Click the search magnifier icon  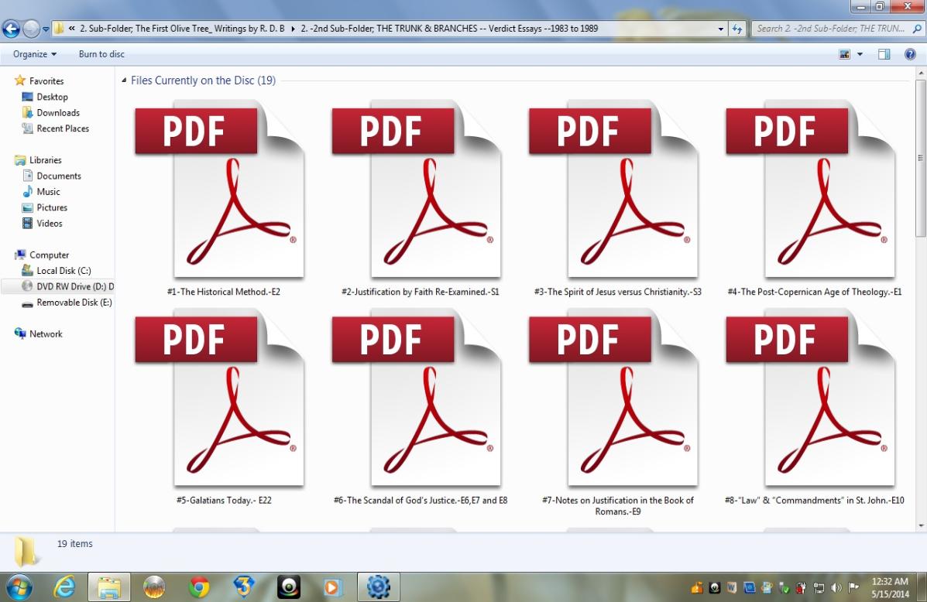point(917,29)
